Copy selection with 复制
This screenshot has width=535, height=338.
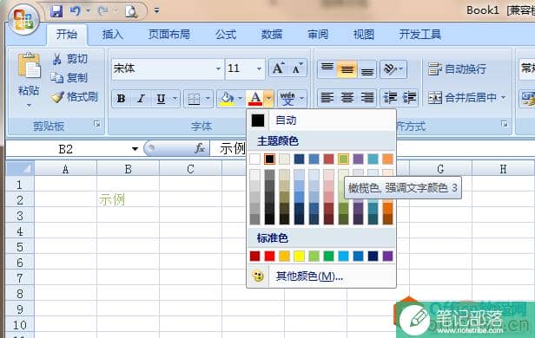69,78
